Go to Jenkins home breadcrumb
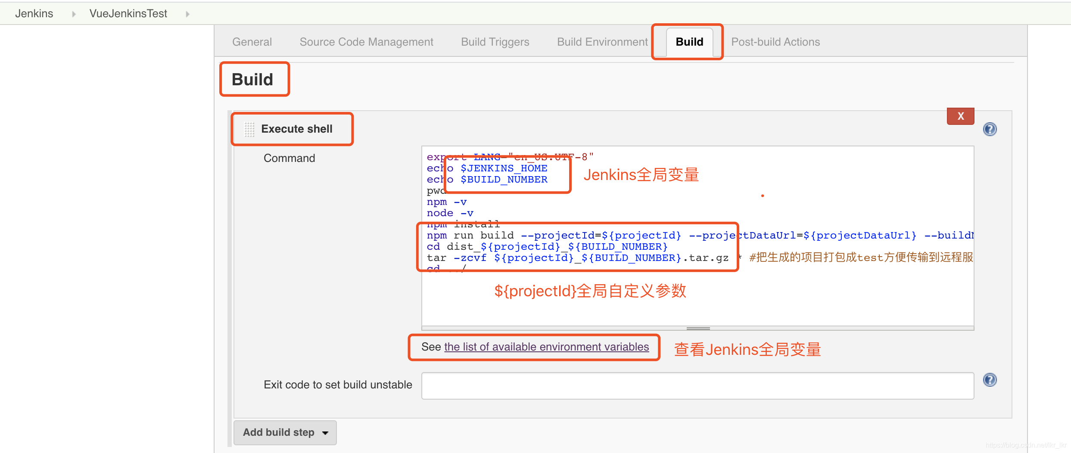 [x=34, y=14]
